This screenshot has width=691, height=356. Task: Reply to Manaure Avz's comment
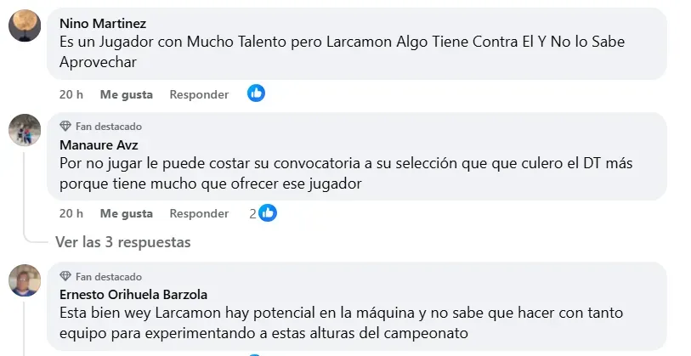199,213
